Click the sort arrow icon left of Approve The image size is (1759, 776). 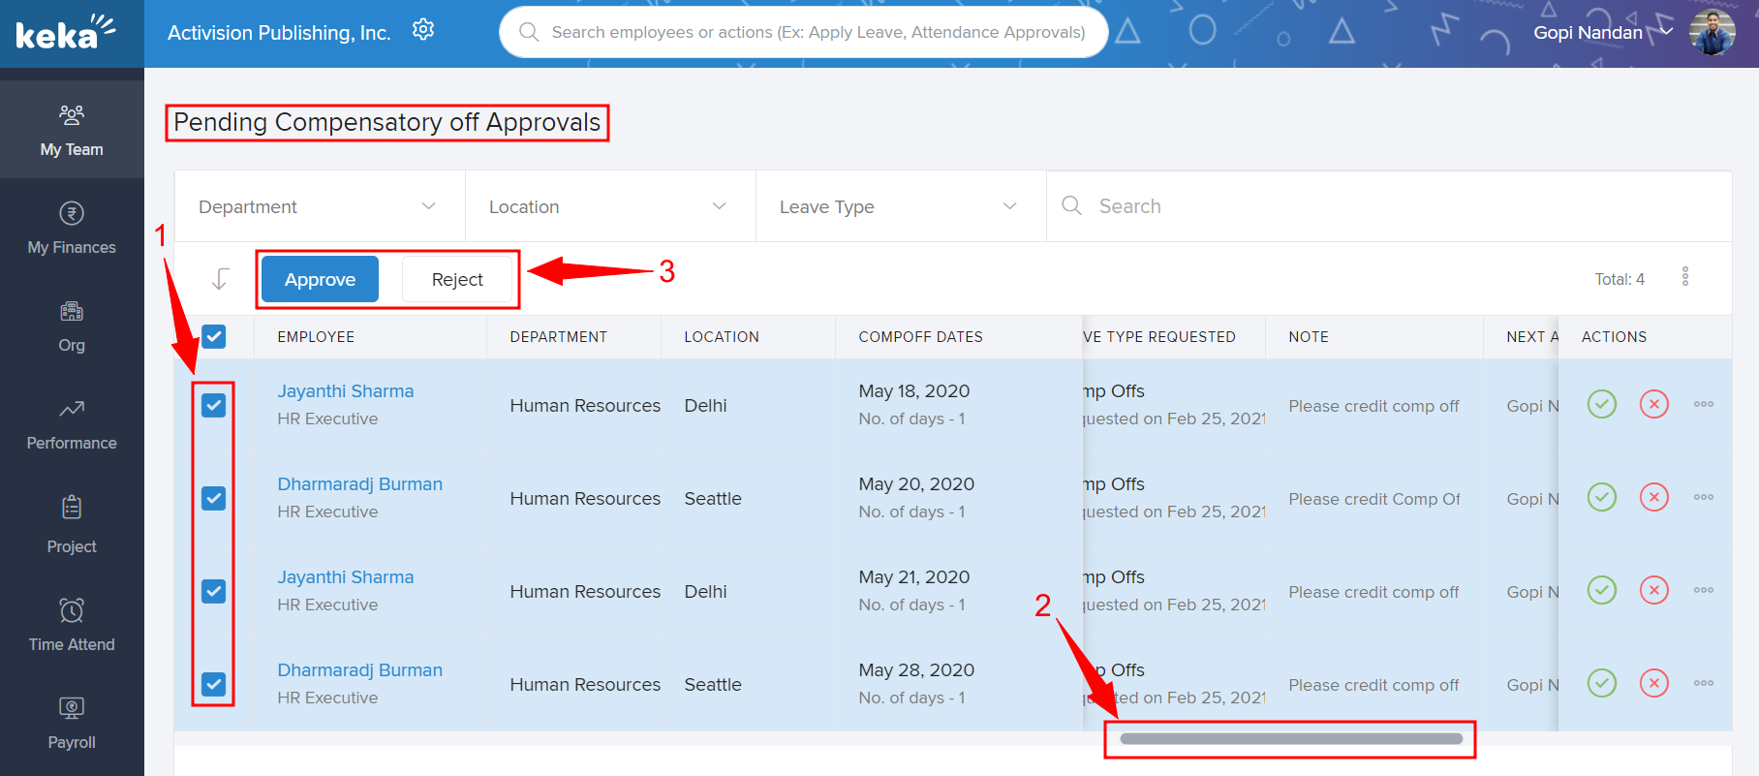[x=220, y=279]
